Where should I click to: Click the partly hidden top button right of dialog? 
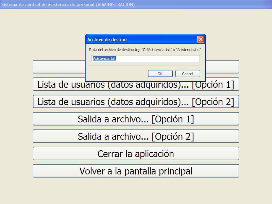click(222, 67)
